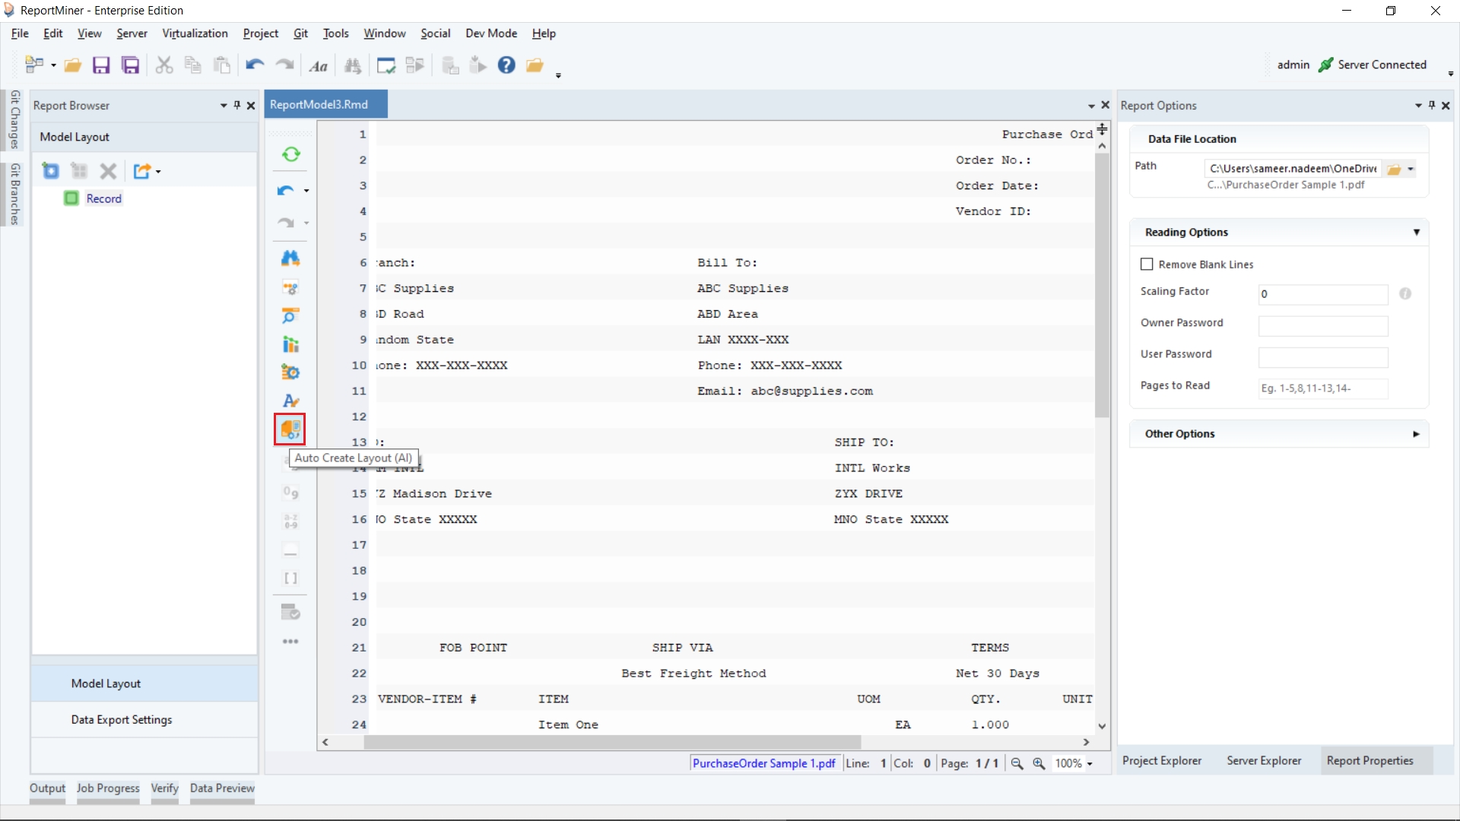Select the Record node in Model Layout
The width and height of the screenshot is (1460, 821).
coord(103,198)
